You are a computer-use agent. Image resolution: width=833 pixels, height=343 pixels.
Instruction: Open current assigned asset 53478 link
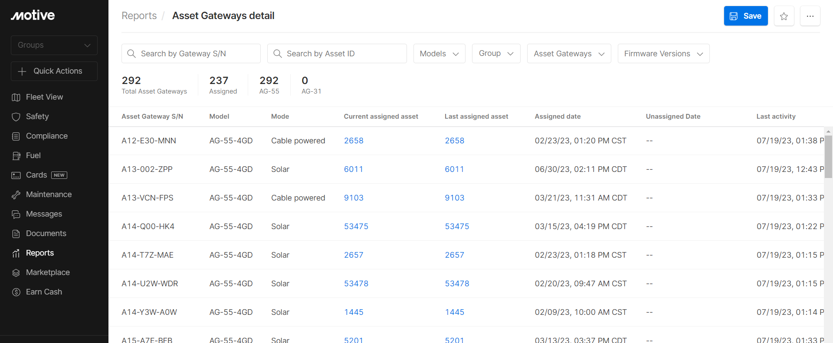(x=356, y=284)
